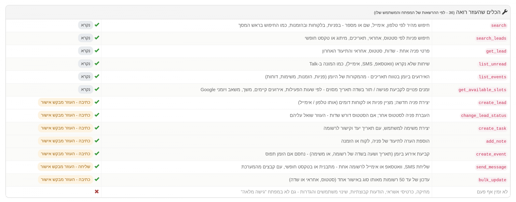Click the 'list_events' tool name
The image size is (516, 202).
[x=492, y=77]
